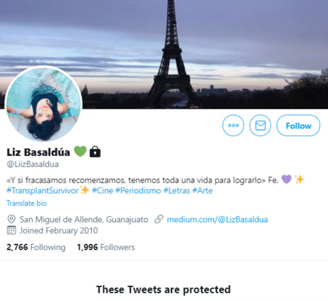Open the #Letras hashtag
This screenshot has width=328, height=301.
[x=177, y=191]
